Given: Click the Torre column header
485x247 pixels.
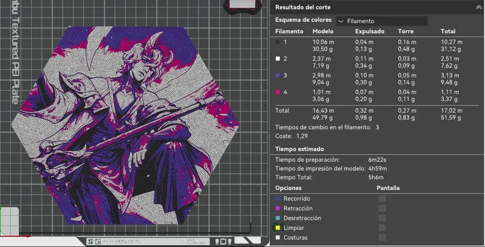Looking at the screenshot, I should point(405,31).
